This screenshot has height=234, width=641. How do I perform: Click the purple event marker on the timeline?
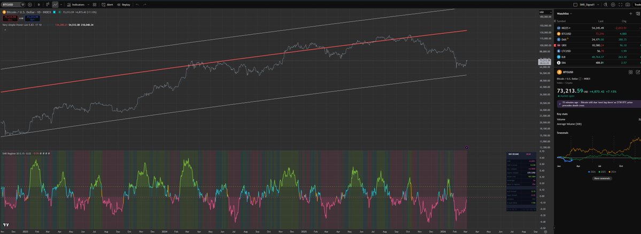(x=467, y=147)
